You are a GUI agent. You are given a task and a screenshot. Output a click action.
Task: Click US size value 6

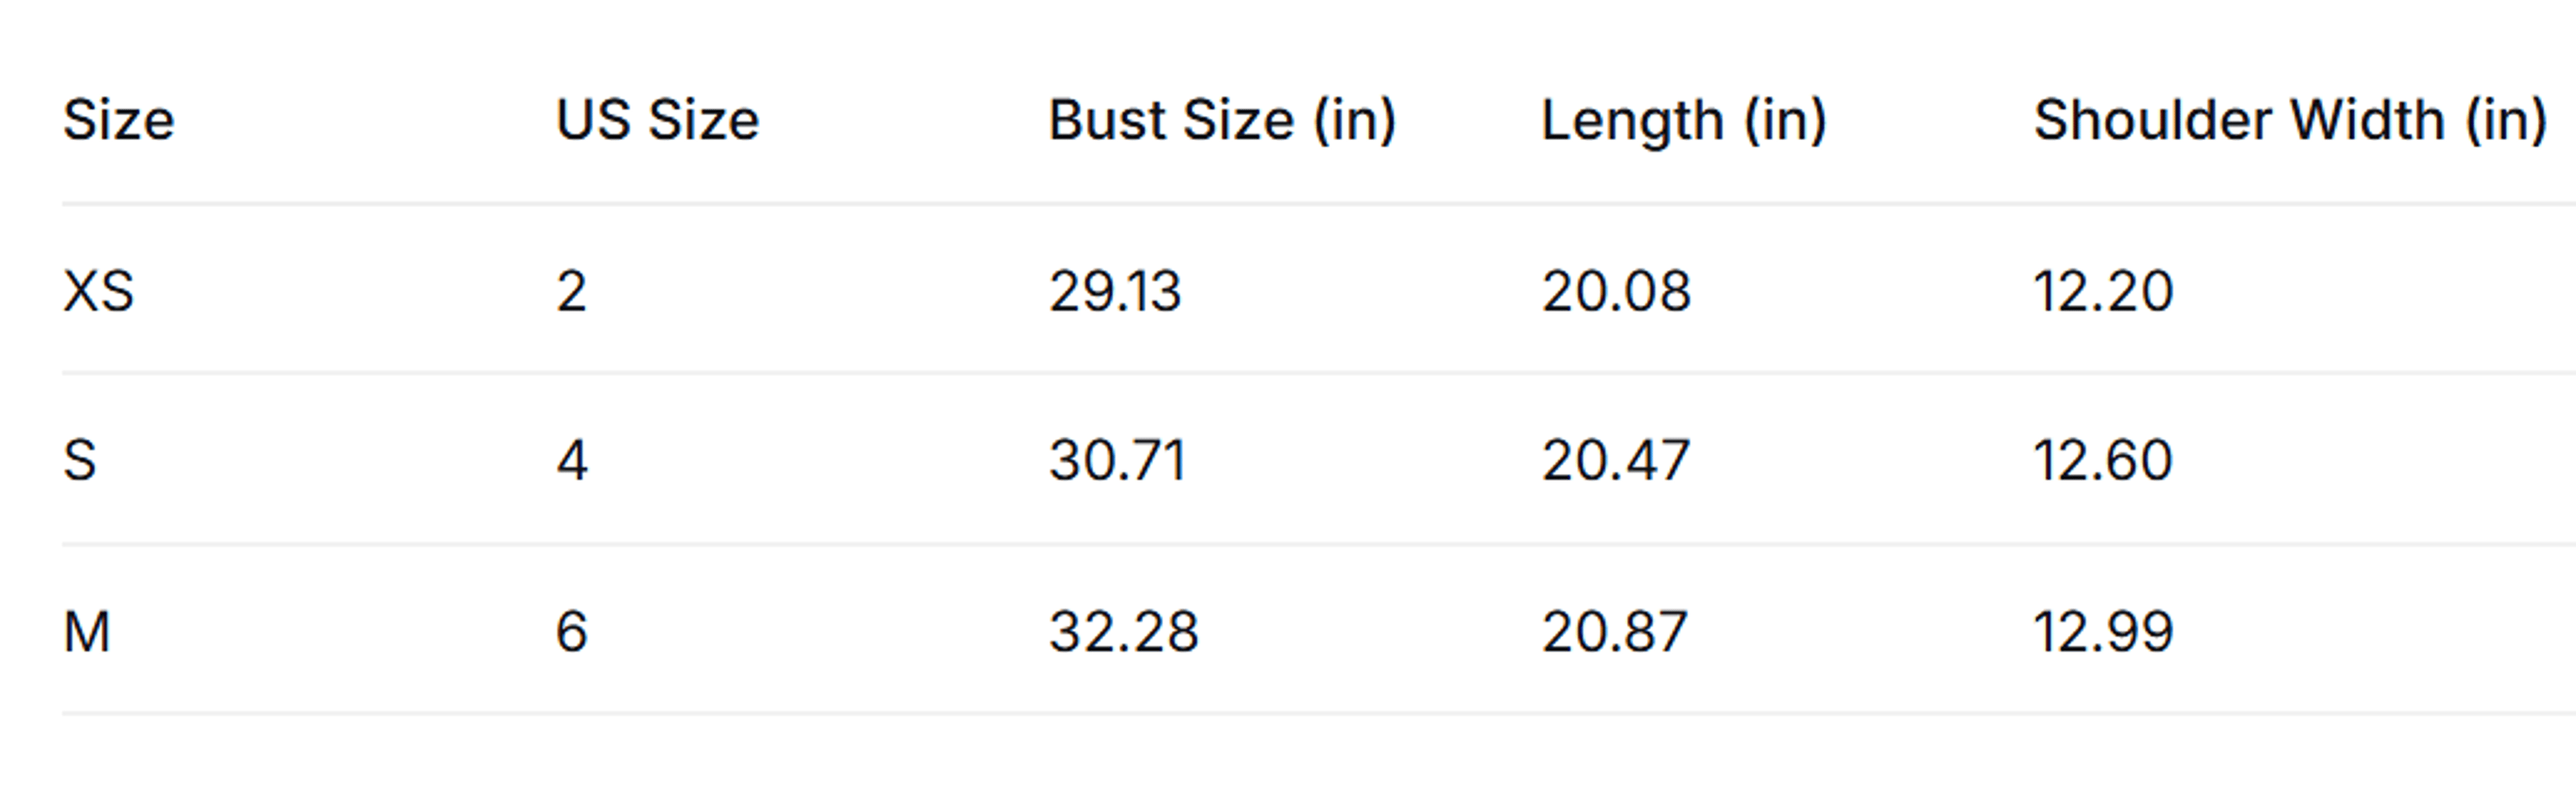[x=572, y=632]
